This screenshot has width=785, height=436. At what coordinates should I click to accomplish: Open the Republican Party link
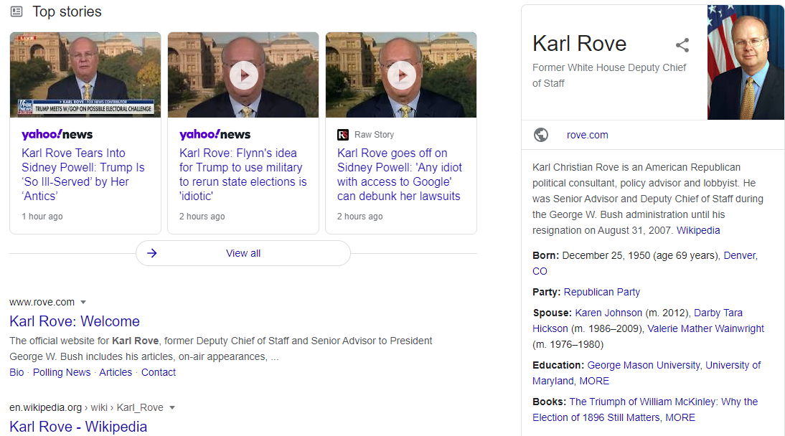(x=602, y=292)
